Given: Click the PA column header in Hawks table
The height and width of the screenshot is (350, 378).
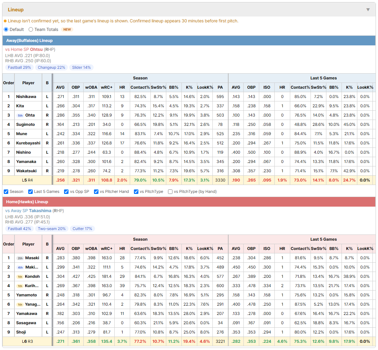Looking at the screenshot, I should pos(220,249).
